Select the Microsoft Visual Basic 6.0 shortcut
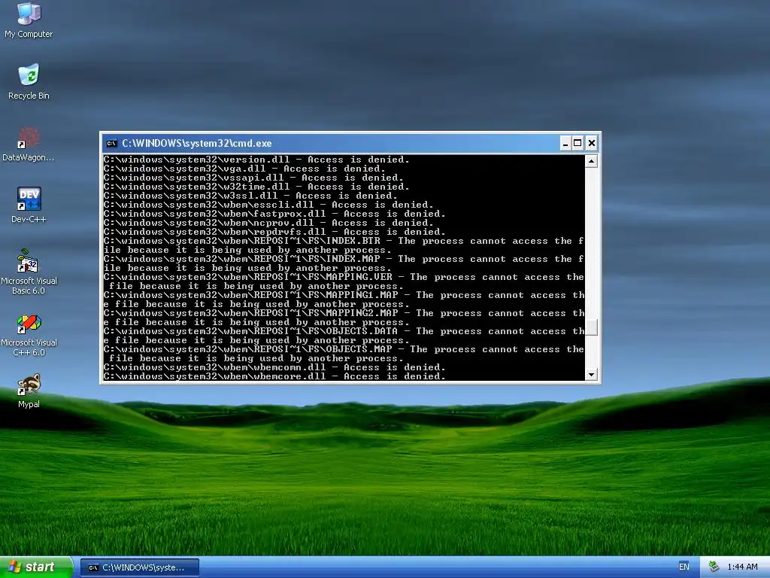The image size is (770, 578). [29, 272]
